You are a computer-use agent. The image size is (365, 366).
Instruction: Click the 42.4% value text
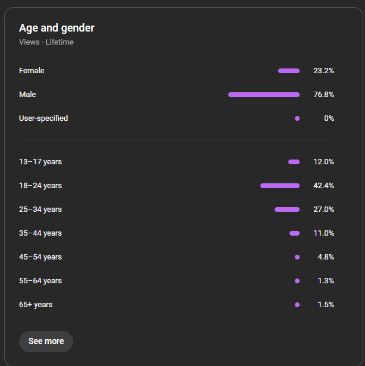324,186
